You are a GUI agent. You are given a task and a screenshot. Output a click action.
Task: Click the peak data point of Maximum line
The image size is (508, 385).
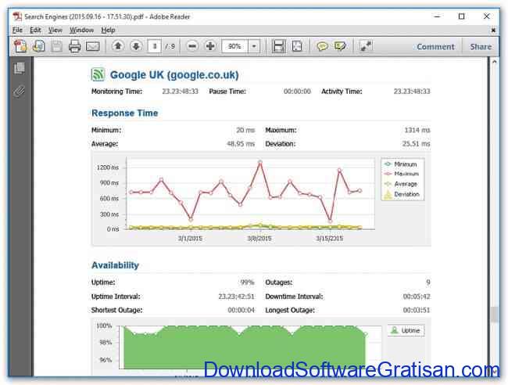pos(260,162)
